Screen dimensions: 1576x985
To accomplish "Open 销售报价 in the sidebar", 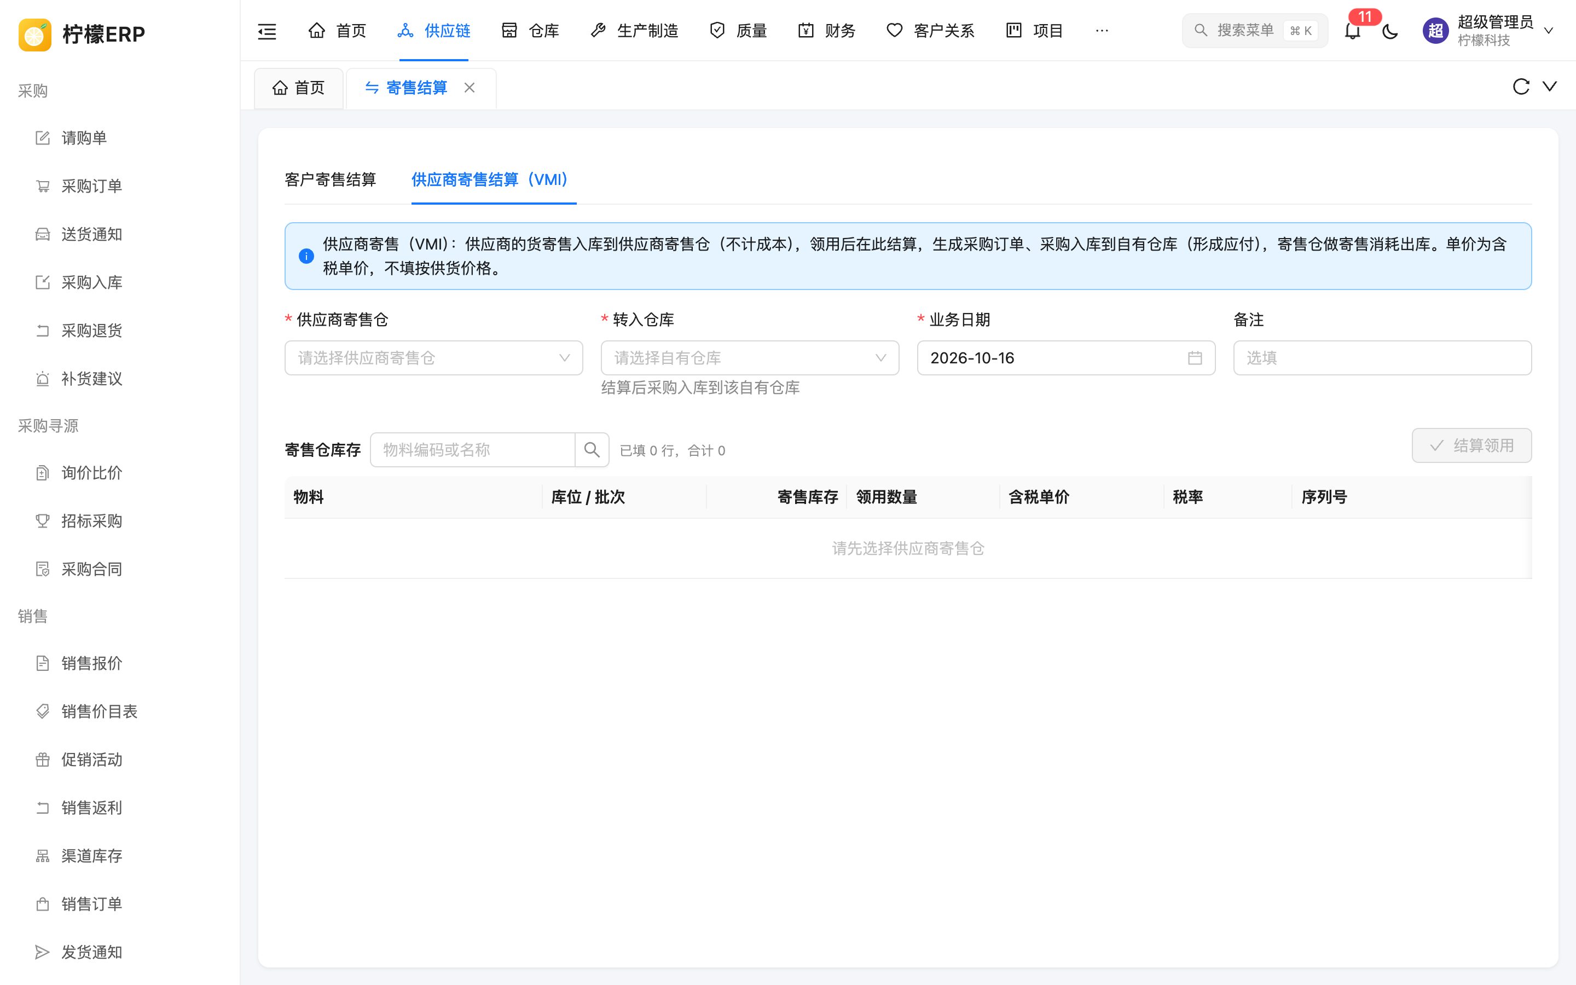I will click(x=120, y=663).
